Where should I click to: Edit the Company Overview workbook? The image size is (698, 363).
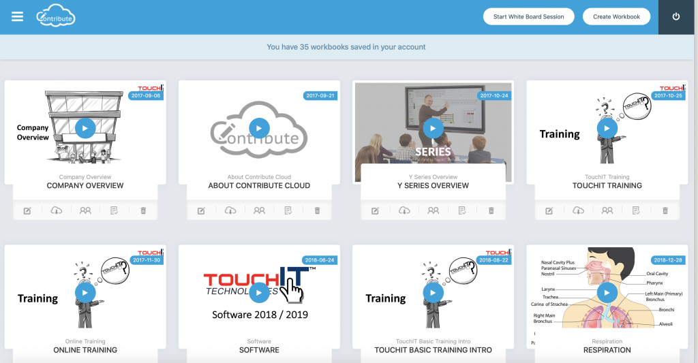coord(27,210)
